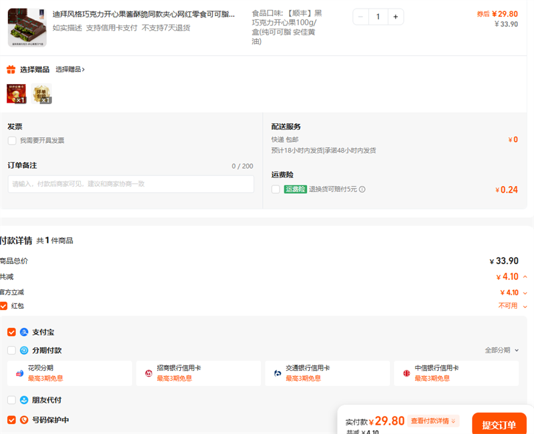This screenshot has width=534, height=434.
Task: Click the 朋友代付 friend-pay icon
Action: pyautogui.click(x=24, y=400)
